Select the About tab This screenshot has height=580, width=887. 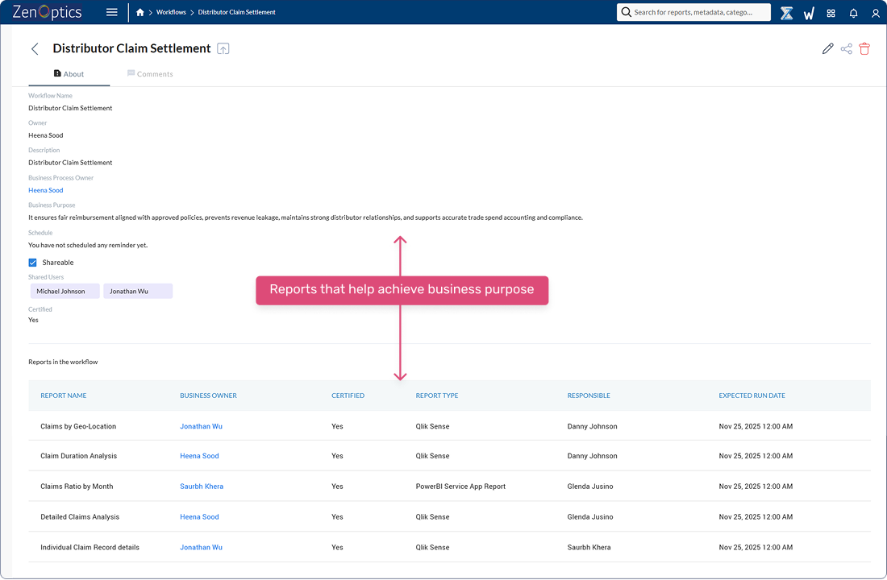(69, 74)
